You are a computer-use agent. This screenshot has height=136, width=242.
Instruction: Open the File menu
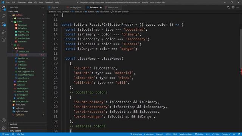[8, 3]
